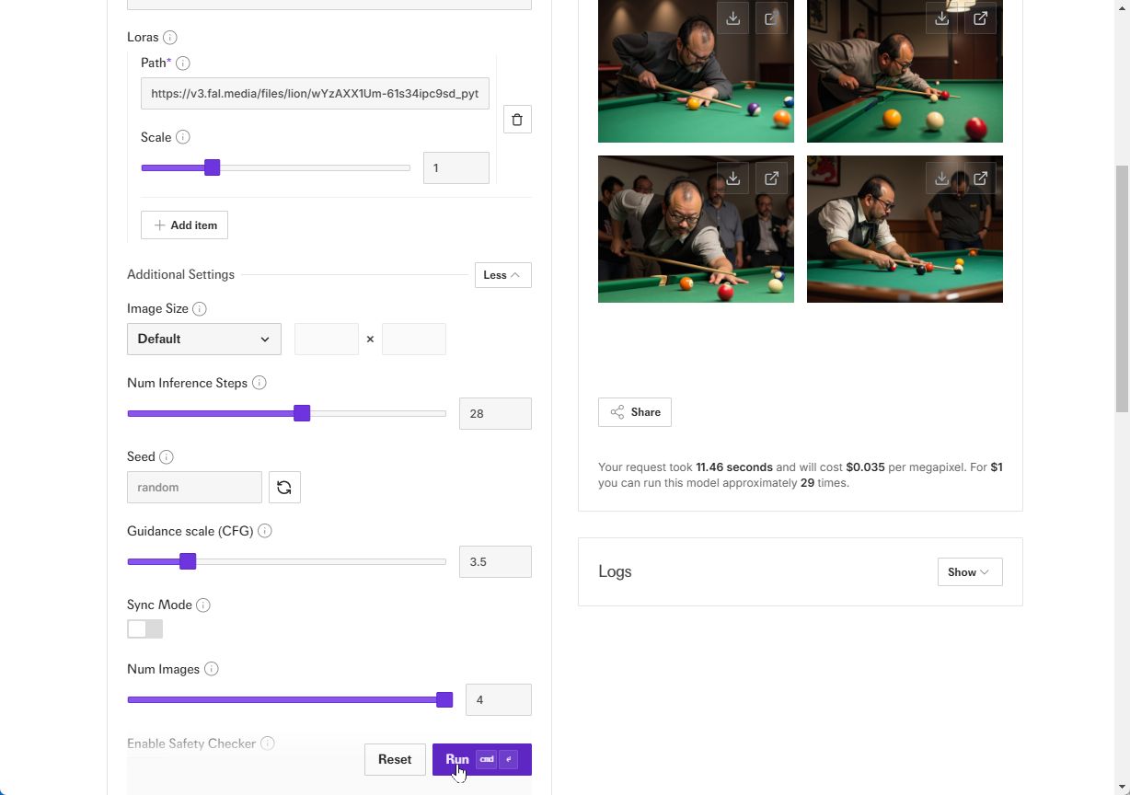Show the Logs panel
This screenshot has height=795, width=1130.
[970, 572]
